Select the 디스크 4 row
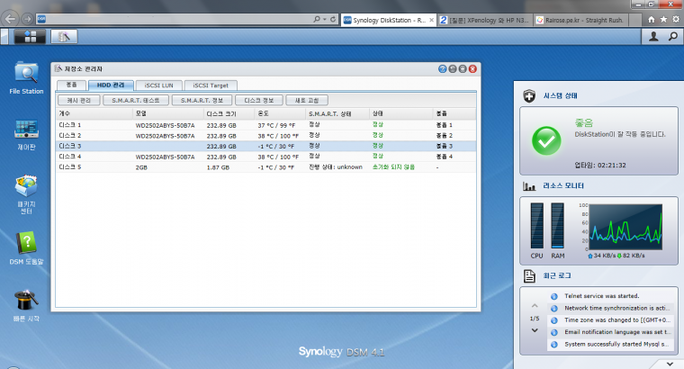Screen dimensions: 684x369 (x=266, y=157)
